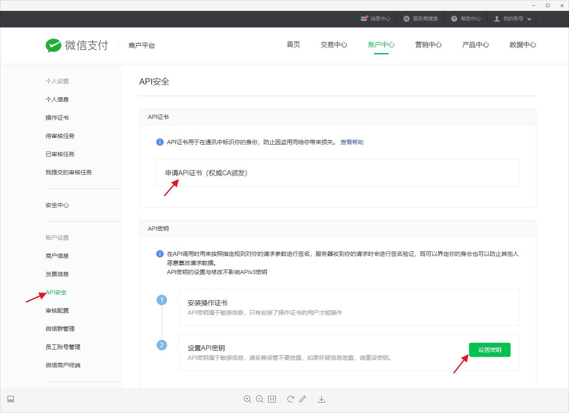Click the my account user icon
The height and width of the screenshot is (413, 569).
click(x=497, y=19)
